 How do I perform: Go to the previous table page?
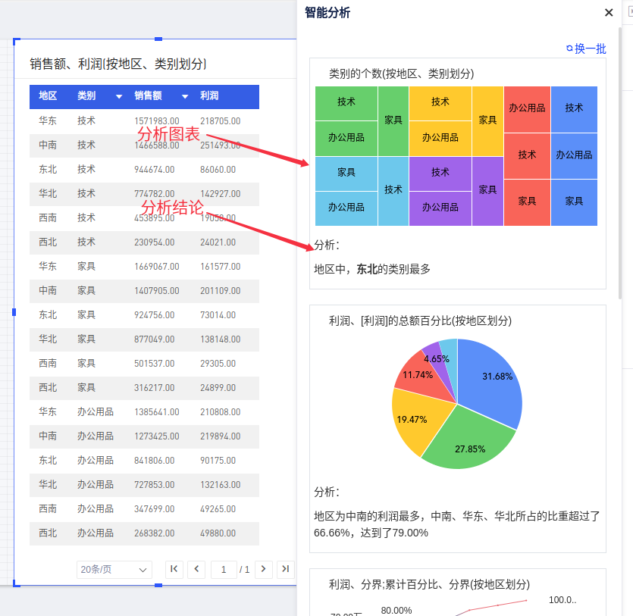tap(196, 569)
